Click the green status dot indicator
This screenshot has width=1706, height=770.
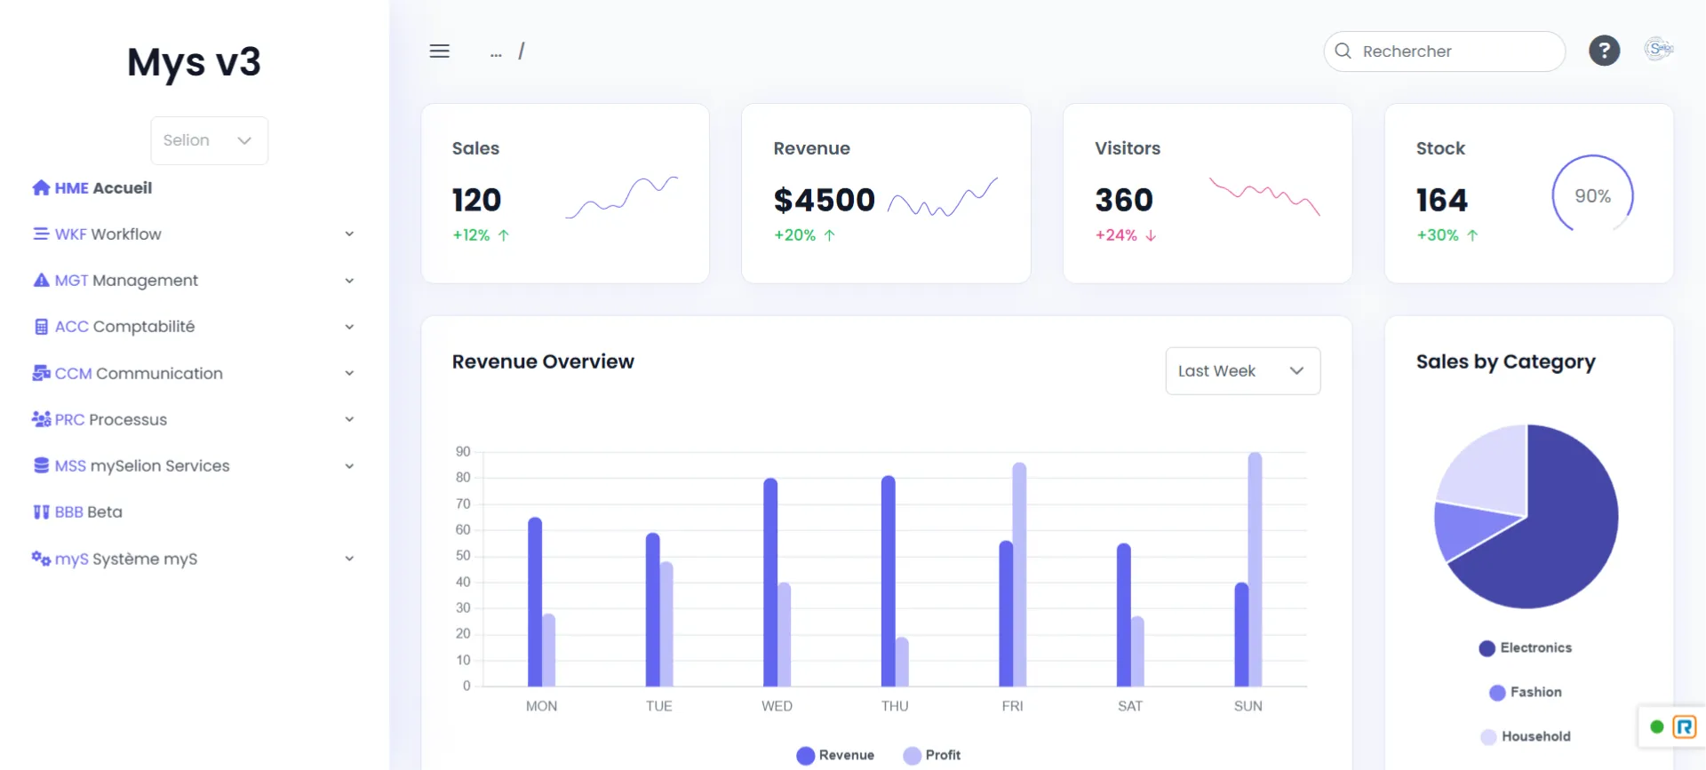click(1656, 726)
